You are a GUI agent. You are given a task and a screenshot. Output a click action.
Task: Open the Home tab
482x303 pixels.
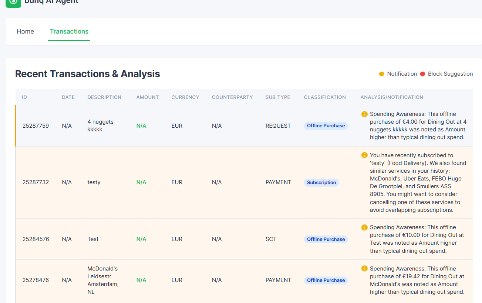point(25,31)
